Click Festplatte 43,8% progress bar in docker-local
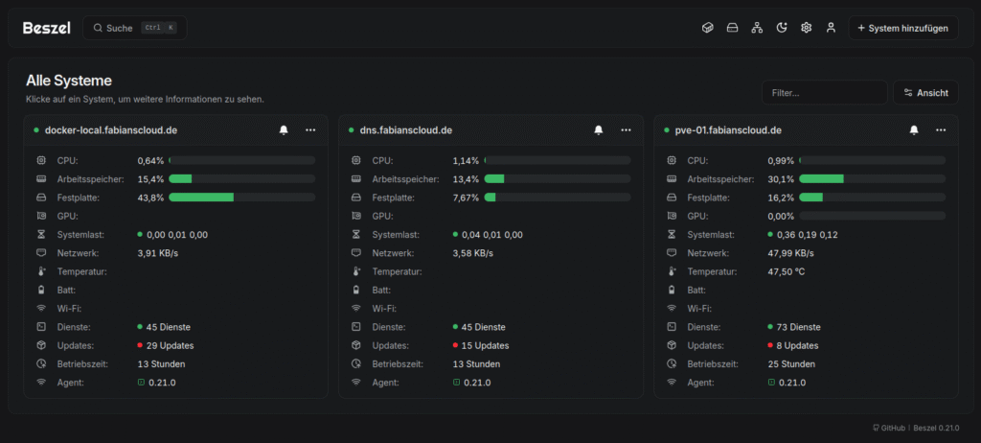Viewport: 981px width, 443px height. 242,198
